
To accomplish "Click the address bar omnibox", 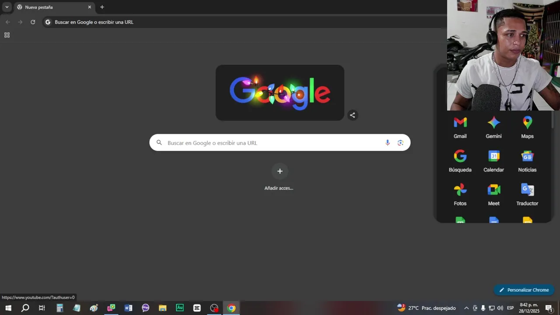I will point(245,22).
